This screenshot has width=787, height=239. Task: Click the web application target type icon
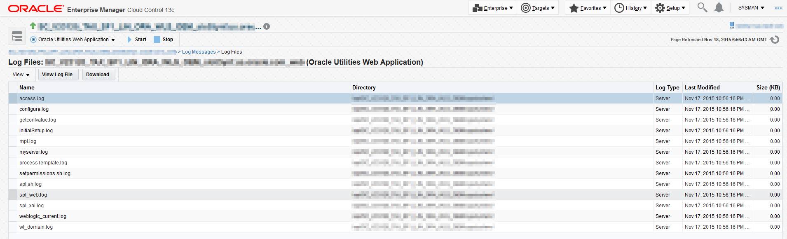(33, 40)
